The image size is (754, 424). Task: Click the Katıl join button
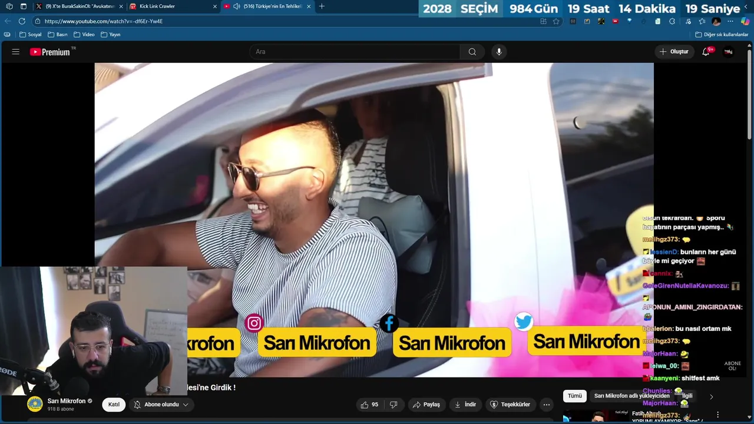point(114,405)
